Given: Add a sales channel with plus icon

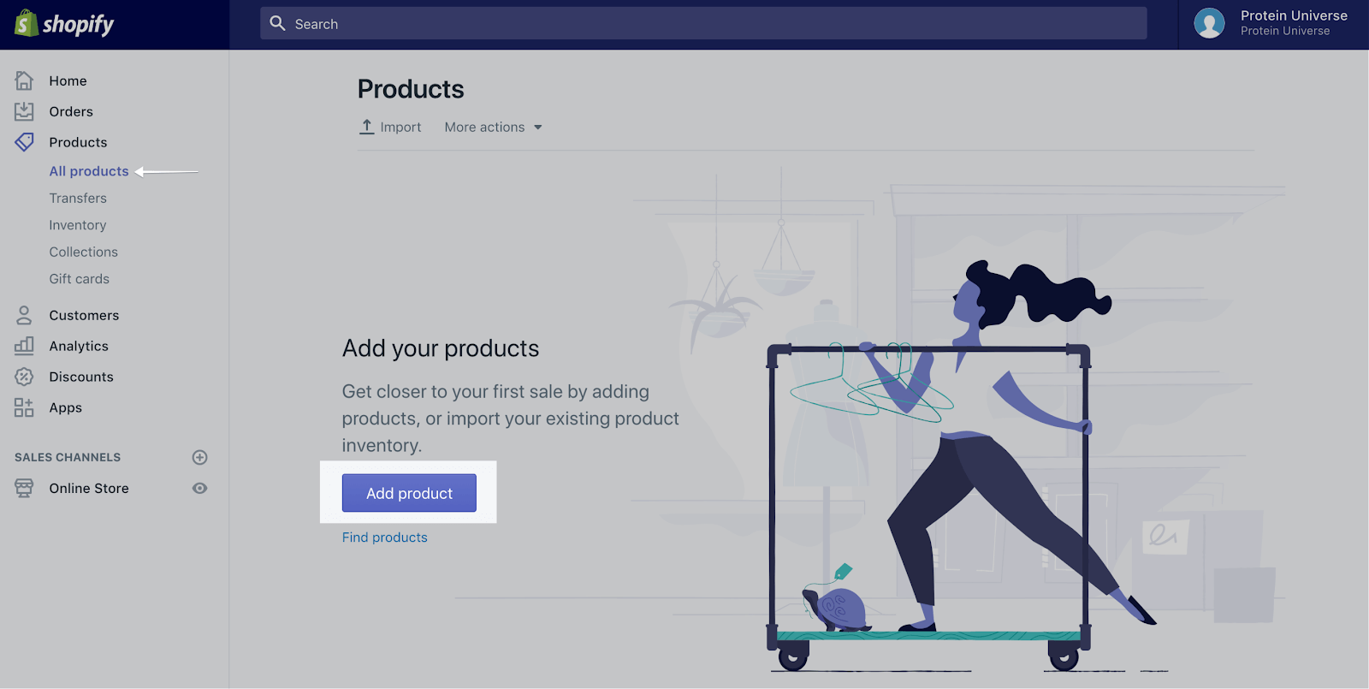Looking at the screenshot, I should [199, 457].
